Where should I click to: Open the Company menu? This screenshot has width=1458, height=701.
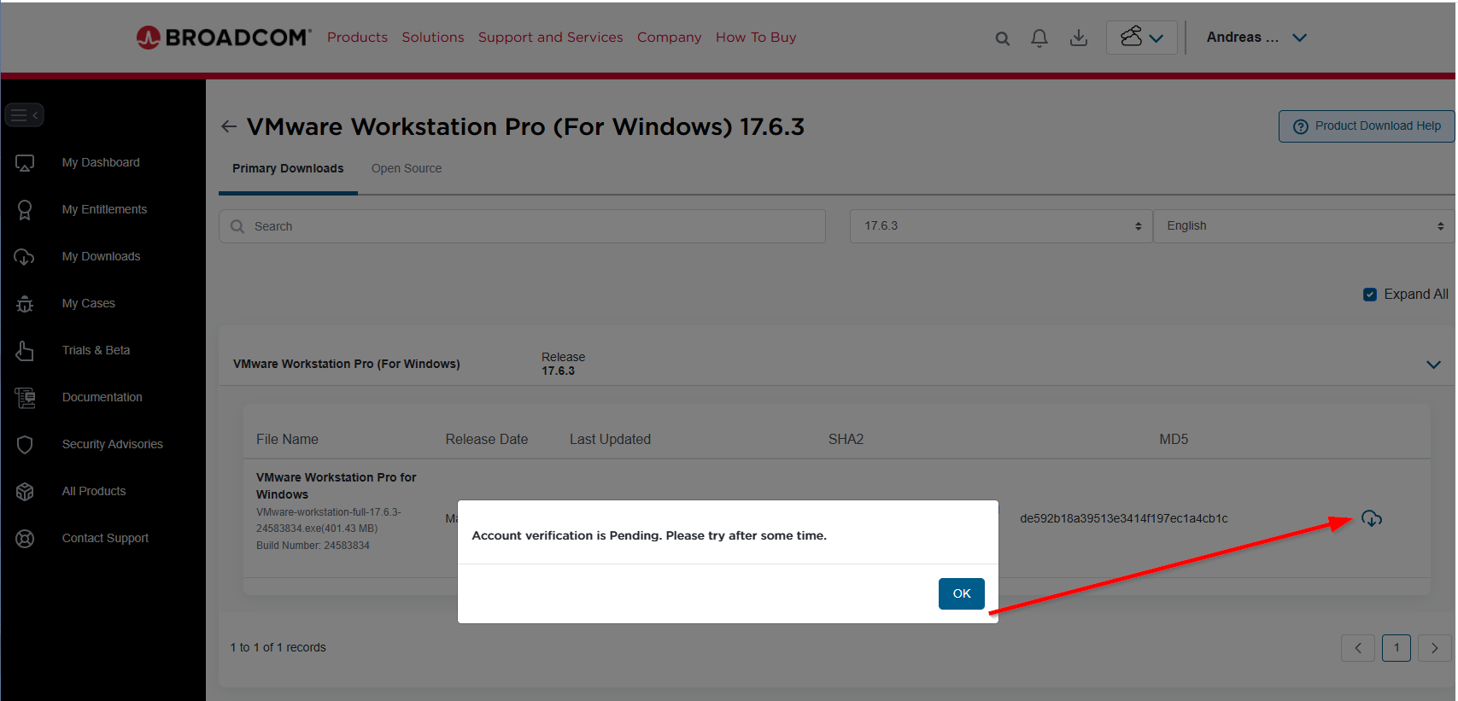point(669,38)
